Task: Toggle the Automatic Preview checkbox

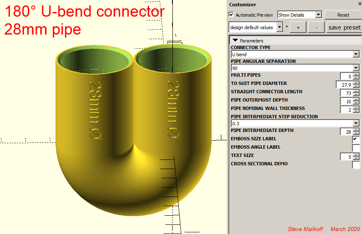Action: pos(231,15)
